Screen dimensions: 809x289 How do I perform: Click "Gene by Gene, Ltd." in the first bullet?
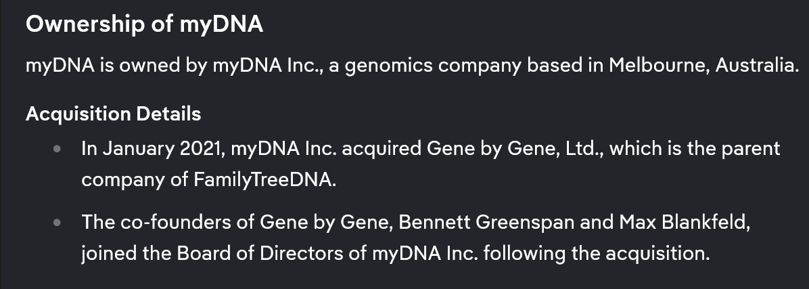(x=517, y=148)
